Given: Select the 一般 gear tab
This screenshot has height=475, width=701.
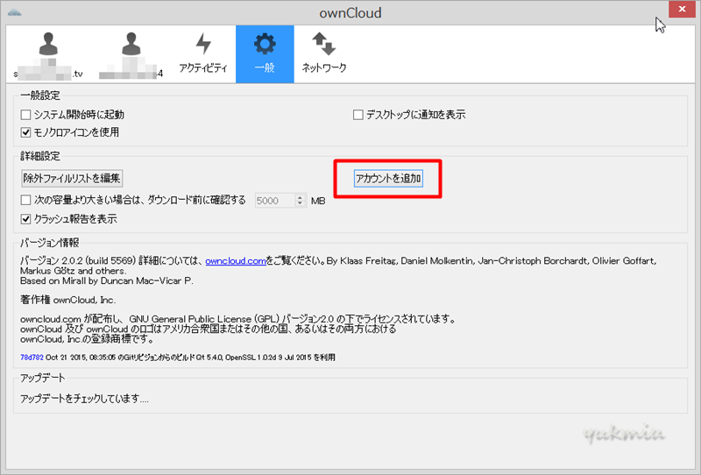Looking at the screenshot, I should click(265, 54).
